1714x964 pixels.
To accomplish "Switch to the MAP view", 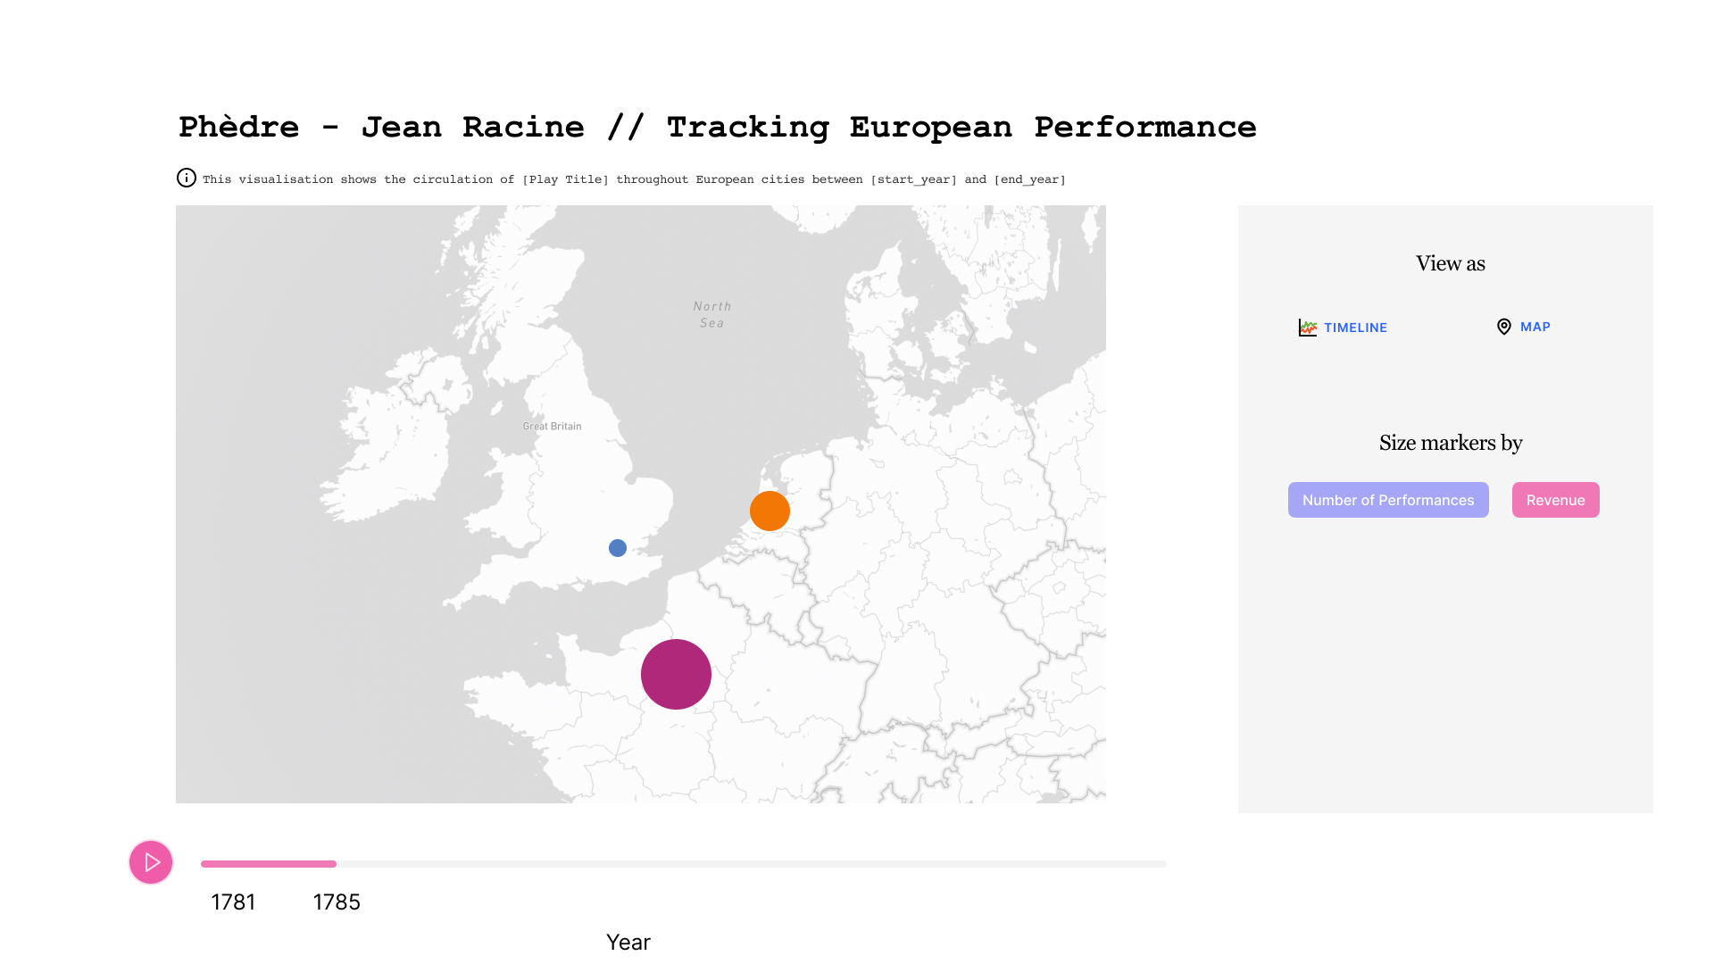I will pyautogui.click(x=1535, y=327).
